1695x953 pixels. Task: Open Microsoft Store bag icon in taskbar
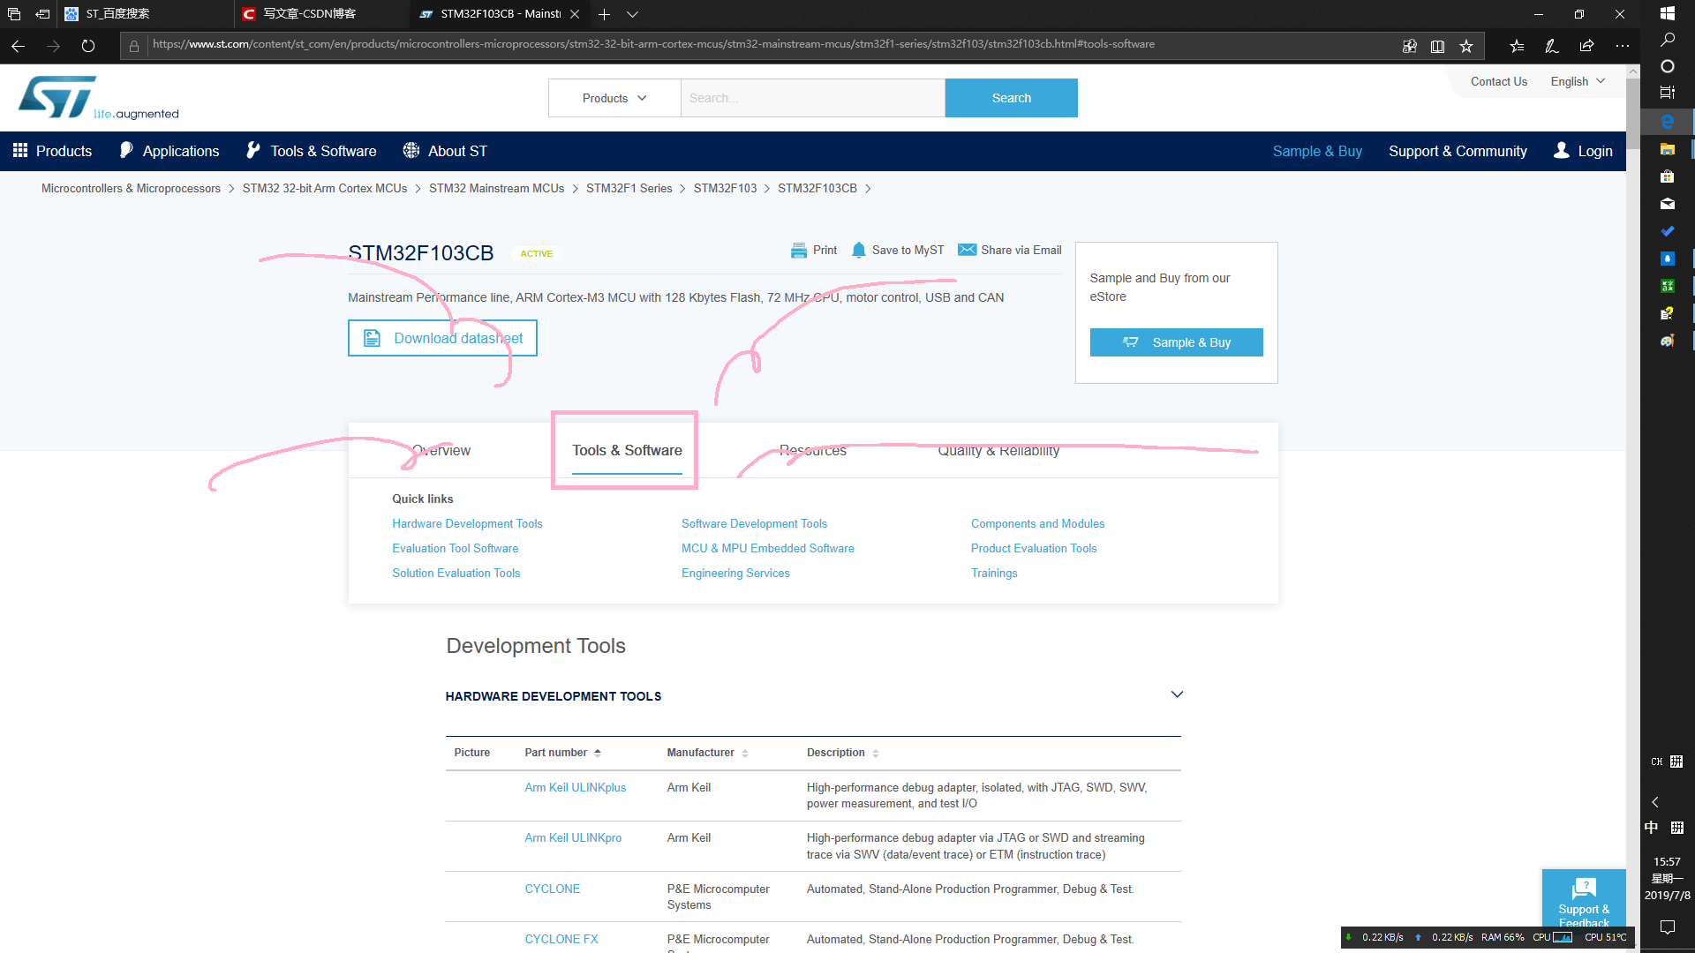point(1668,176)
